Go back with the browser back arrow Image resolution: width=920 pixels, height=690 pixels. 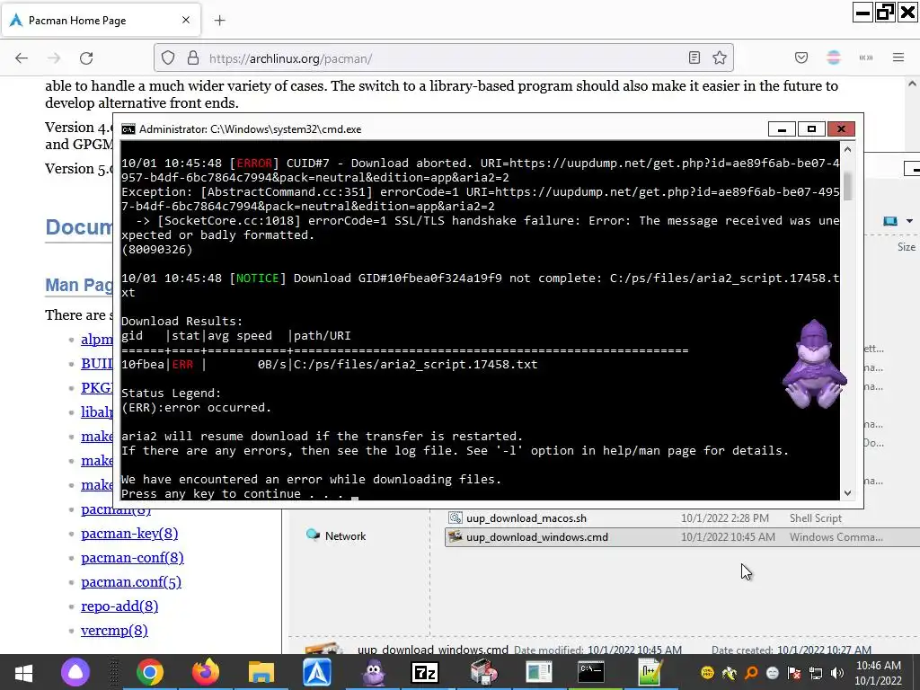[22, 58]
